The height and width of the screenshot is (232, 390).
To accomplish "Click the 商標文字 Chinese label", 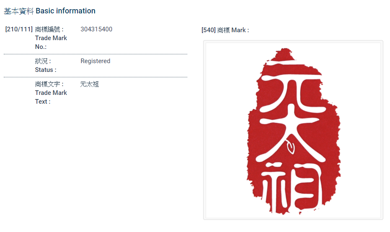I will point(48,84).
